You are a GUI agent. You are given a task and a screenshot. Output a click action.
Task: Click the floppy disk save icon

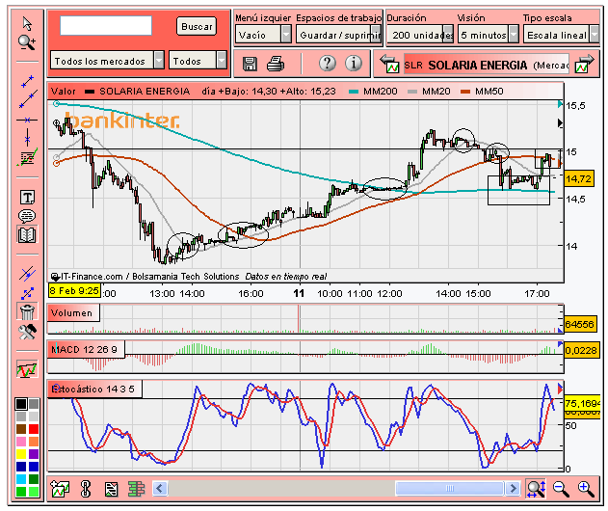click(250, 64)
